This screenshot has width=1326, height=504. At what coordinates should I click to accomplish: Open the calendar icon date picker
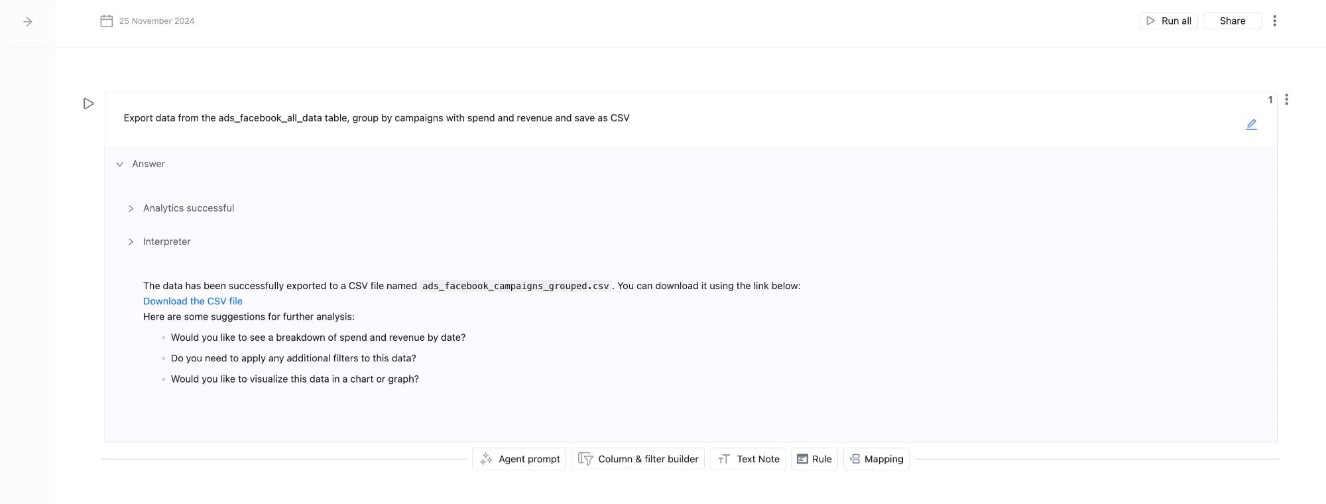(106, 21)
